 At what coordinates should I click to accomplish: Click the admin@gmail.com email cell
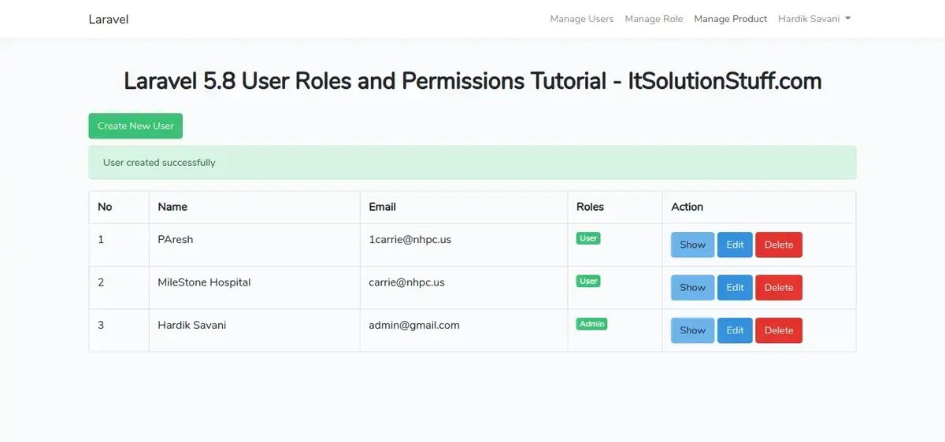414,325
